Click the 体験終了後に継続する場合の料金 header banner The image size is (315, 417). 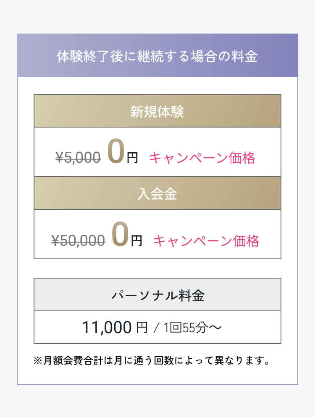click(x=157, y=55)
